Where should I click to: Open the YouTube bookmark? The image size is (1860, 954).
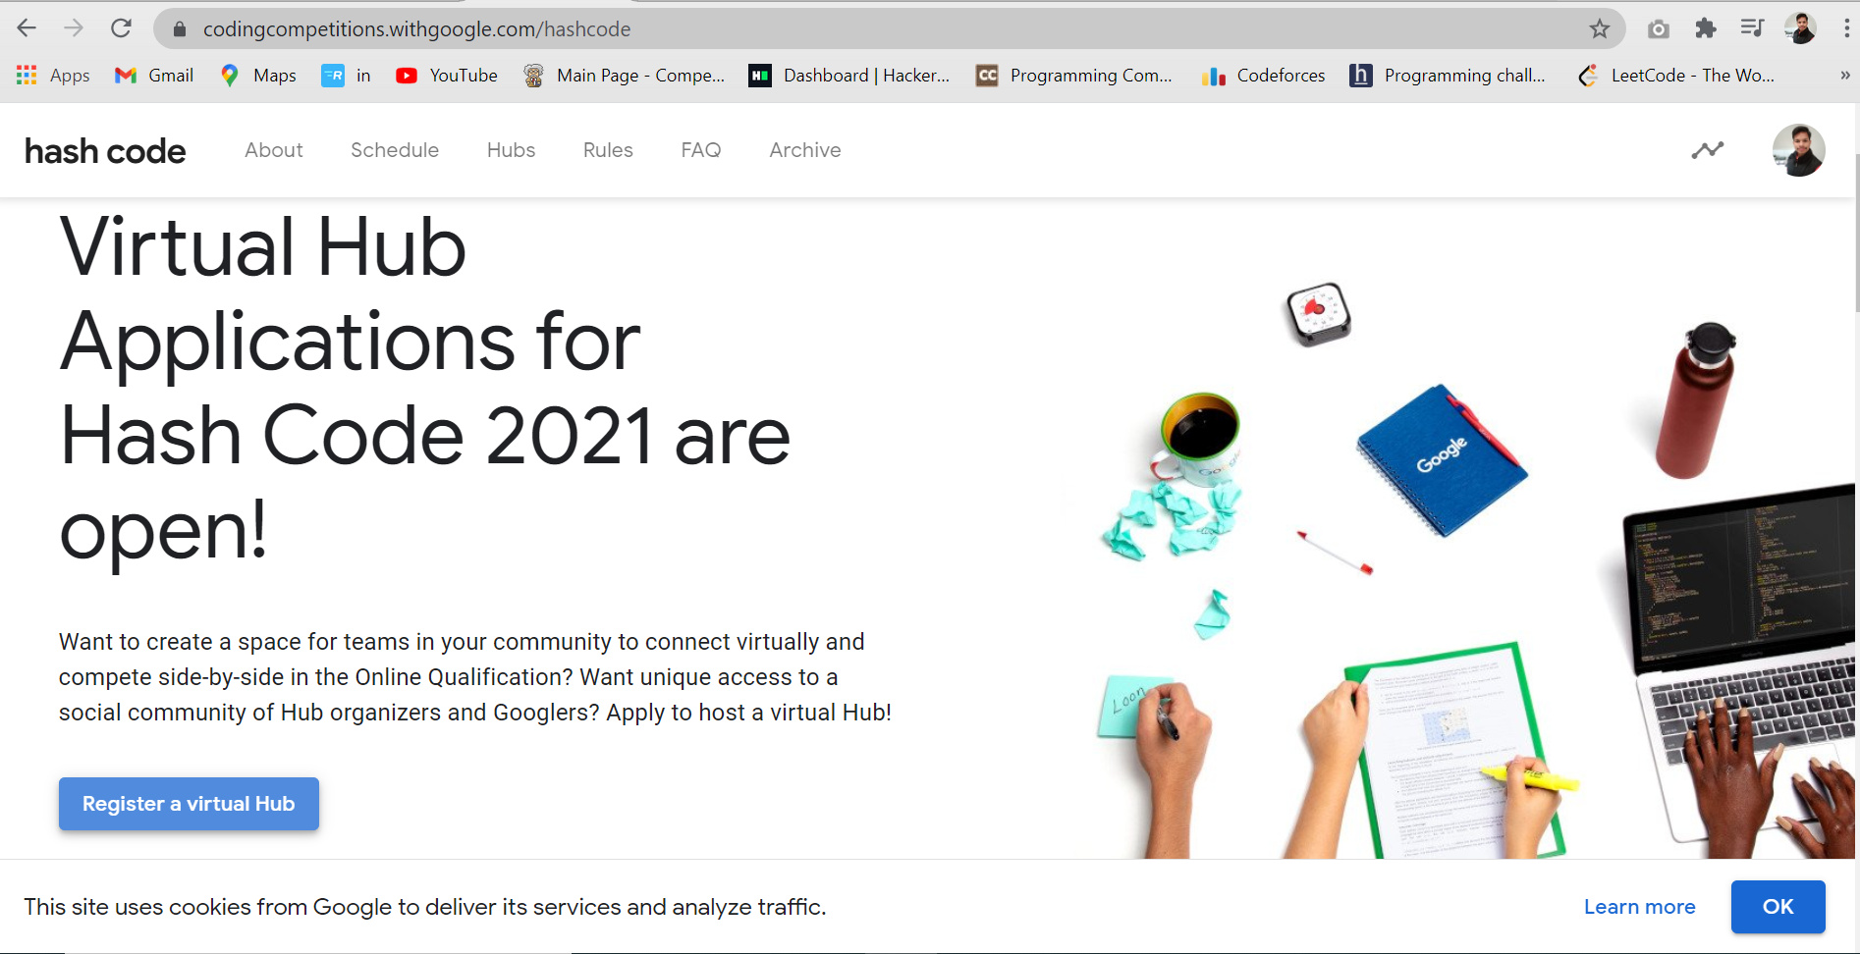point(447,76)
